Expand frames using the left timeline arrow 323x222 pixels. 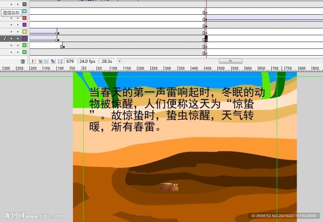pyautogui.click(x=119, y=61)
